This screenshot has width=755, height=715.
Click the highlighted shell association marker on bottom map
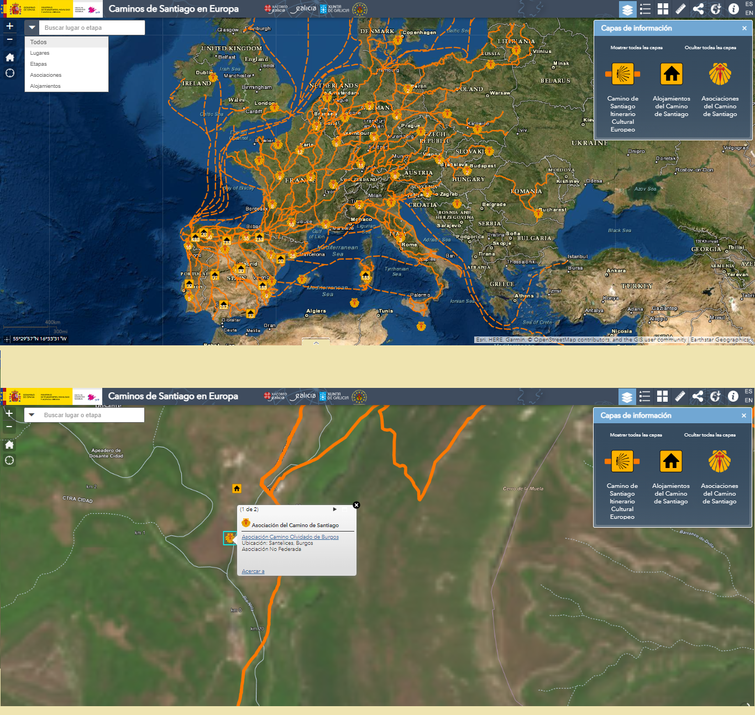(229, 538)
